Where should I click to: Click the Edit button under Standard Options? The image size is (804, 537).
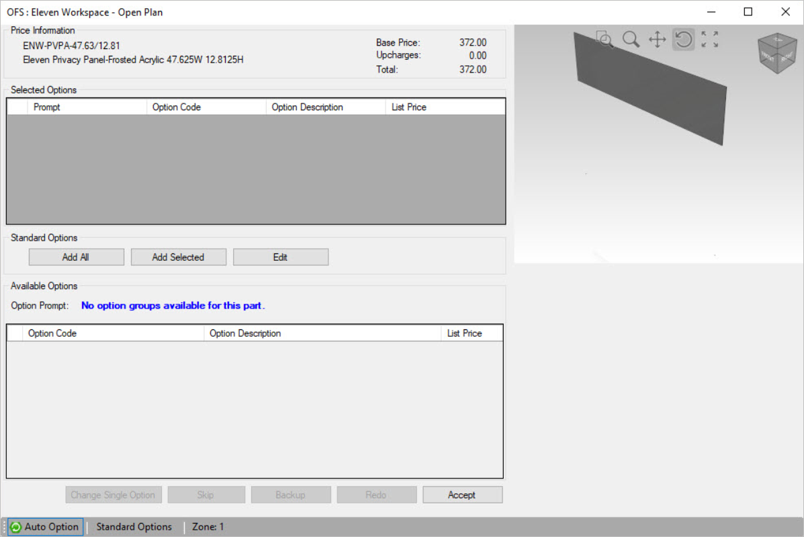pos(281,257)
